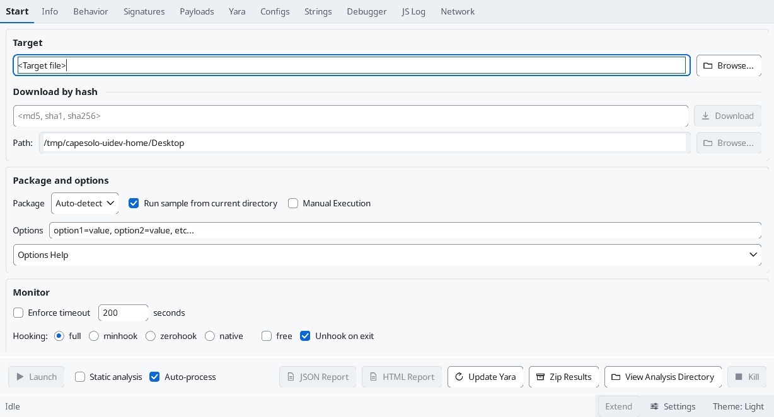
Task: Browse for the download path
Action: [729, 143]
